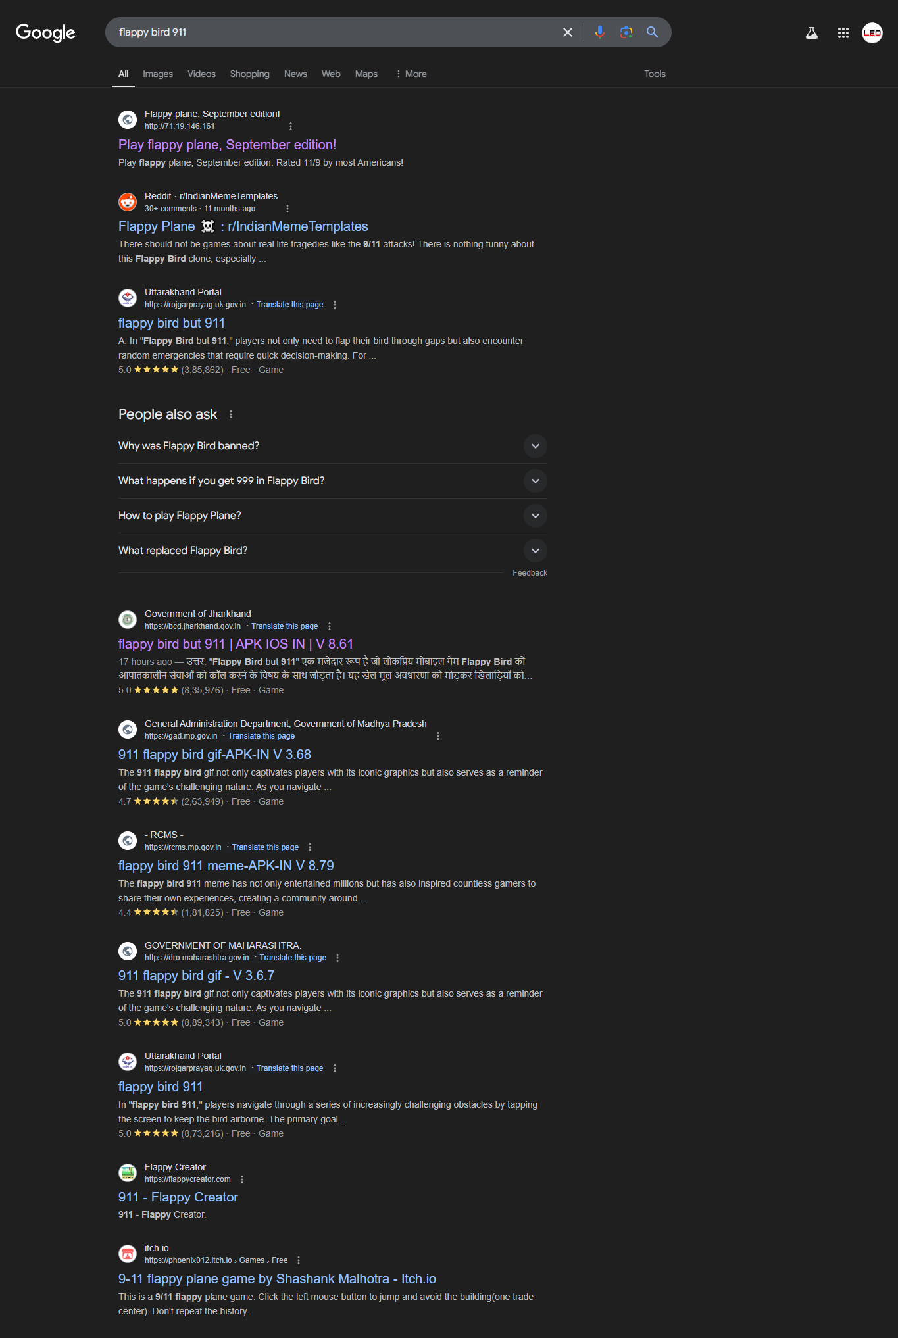The height and width of the screenshot is (1338, 898).
Task: Expand "How to play Flappy Plane?" question
Action: pos(333,516)
